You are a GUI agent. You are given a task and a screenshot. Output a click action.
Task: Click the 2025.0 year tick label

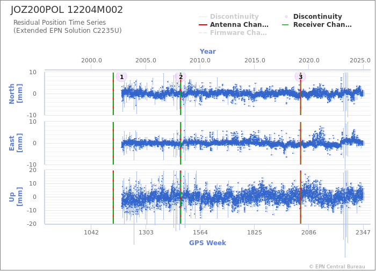point(360,60)
